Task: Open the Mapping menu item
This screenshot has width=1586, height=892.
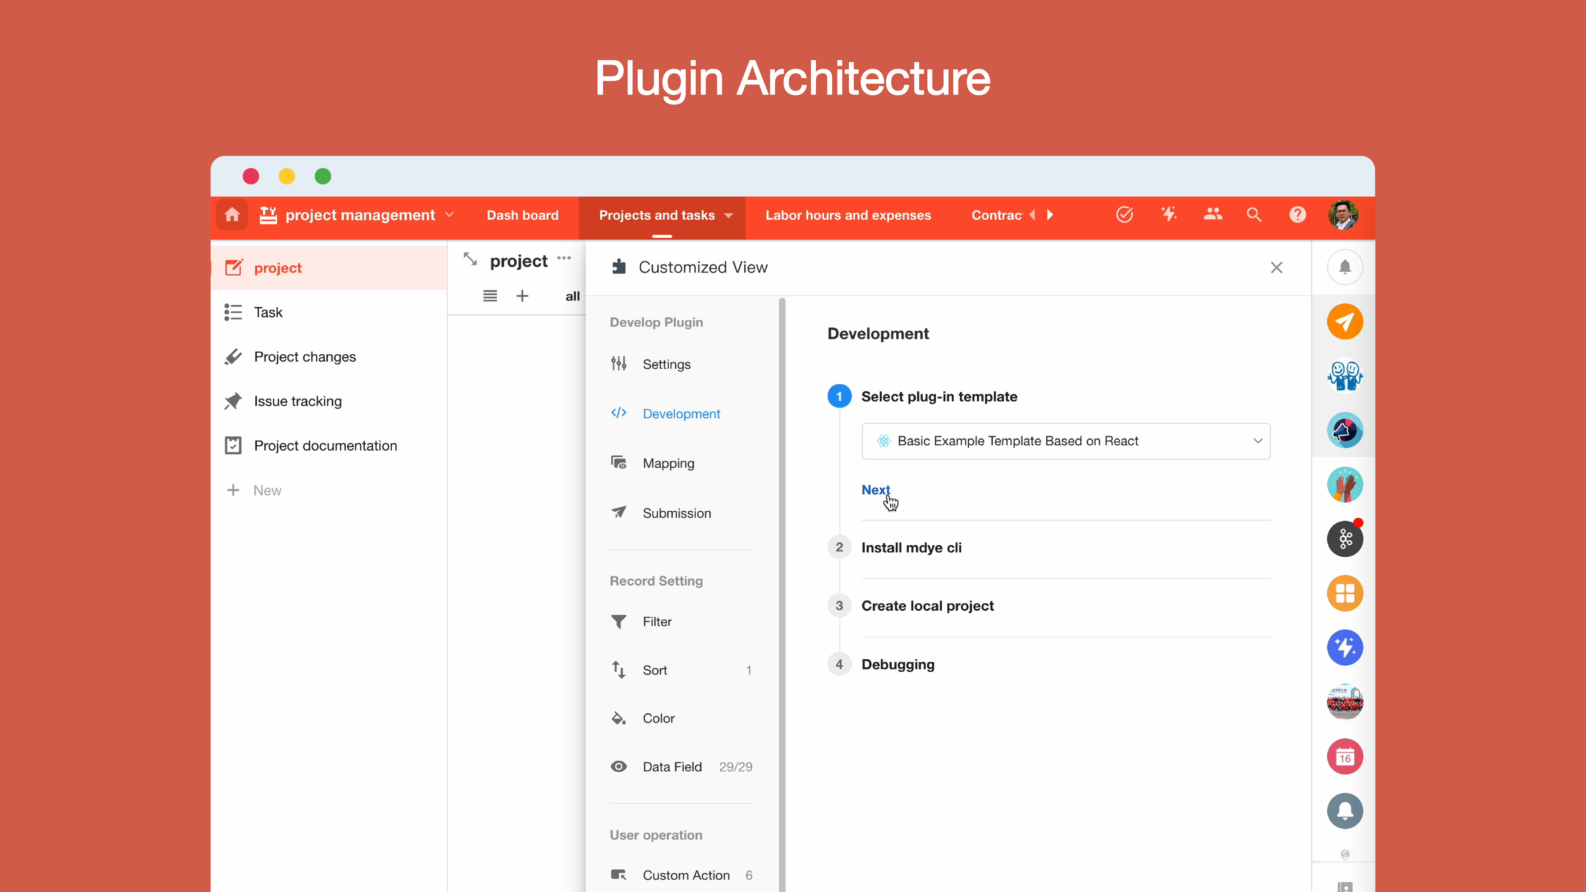Action: pos(668,463)
